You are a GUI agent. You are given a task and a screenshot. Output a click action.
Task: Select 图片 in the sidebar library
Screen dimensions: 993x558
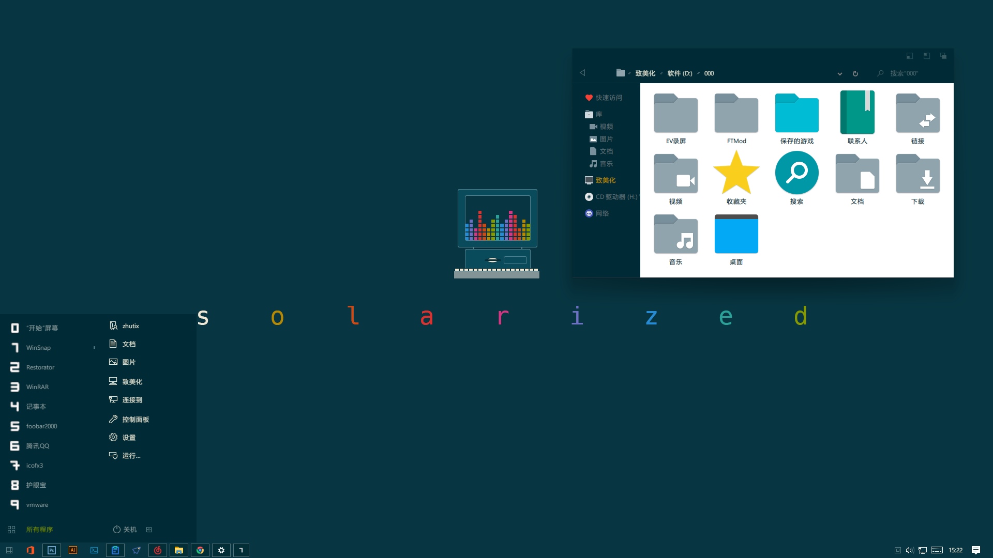click(601, 139)
